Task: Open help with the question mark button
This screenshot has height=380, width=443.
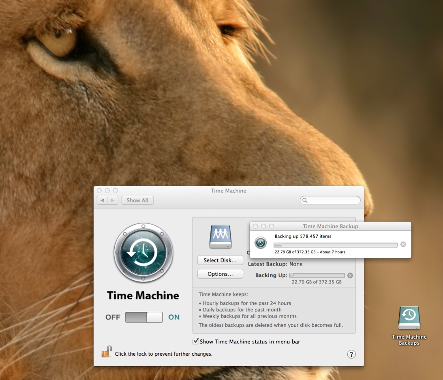Action: (351, 354)
